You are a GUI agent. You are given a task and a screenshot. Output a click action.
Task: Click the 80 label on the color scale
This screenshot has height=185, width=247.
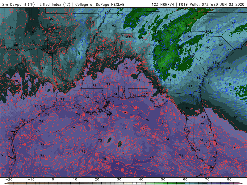click(x=229, y=179)
